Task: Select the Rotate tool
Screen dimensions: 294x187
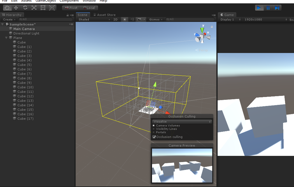Action: click(x=25, y=8)
